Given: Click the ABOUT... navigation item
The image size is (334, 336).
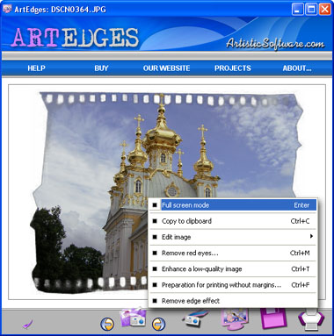Looking at the screenshot, I should coord(297,68).
